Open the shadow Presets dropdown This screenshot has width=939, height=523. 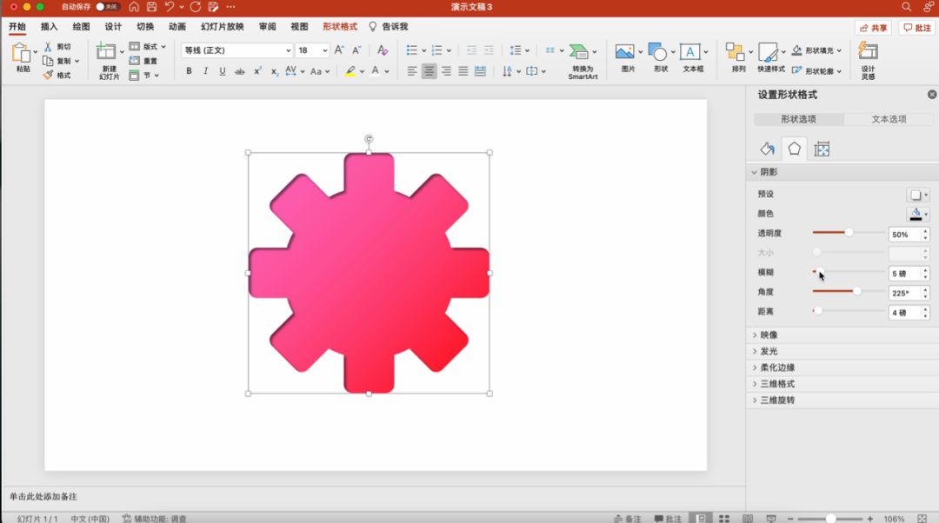pyautogui.click(x=919, y=195)
